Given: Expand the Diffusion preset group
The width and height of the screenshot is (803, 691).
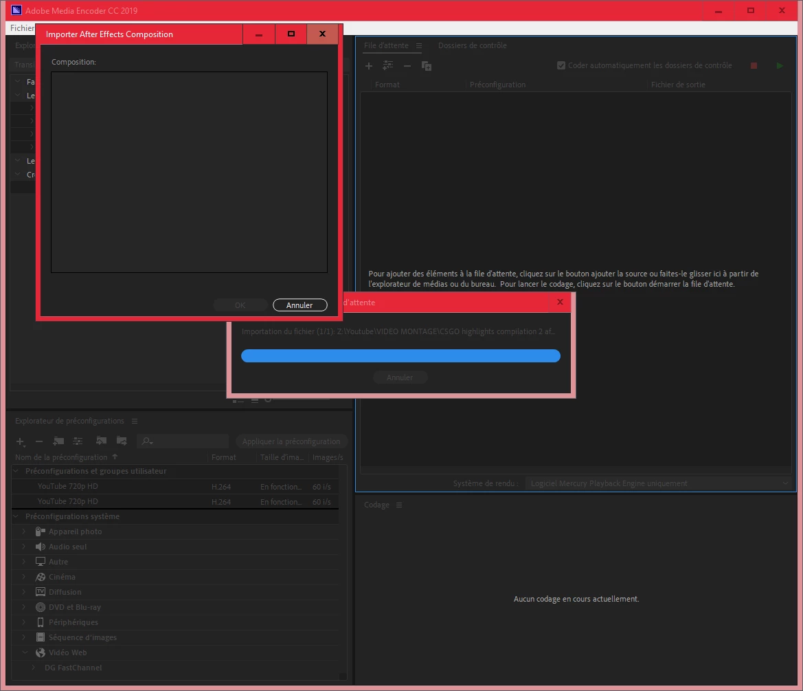Looking at the screenshot, I should pyautogui.click(x=23, y=591).
